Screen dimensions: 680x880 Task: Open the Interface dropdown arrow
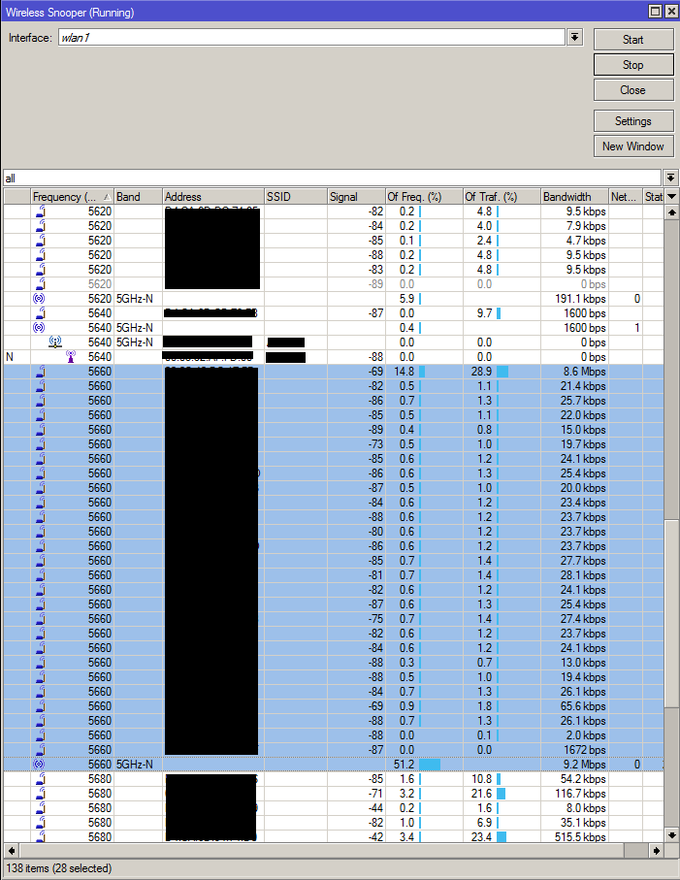(x=574, y=38)
